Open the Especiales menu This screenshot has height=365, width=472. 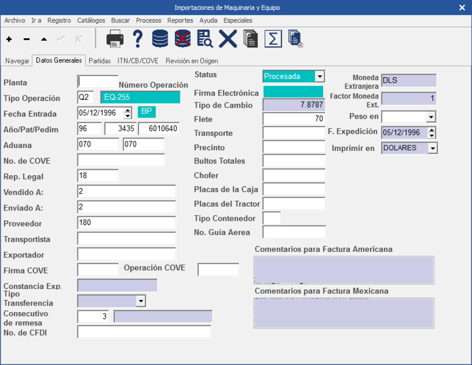pyautogui.click(x=238, y=21)
